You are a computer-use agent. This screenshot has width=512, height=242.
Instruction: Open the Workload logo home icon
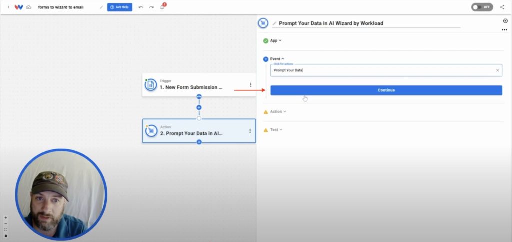coord(19,7)
